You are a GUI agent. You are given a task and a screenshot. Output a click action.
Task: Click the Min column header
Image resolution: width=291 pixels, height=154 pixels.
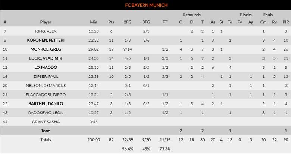tap(94, 22)
